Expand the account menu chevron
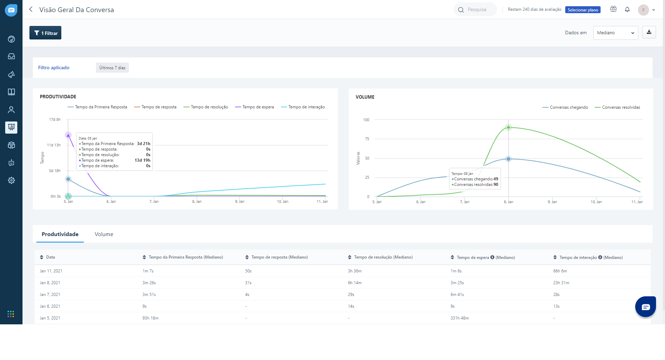Screen dimensions: 665x360 pos(654,10)
